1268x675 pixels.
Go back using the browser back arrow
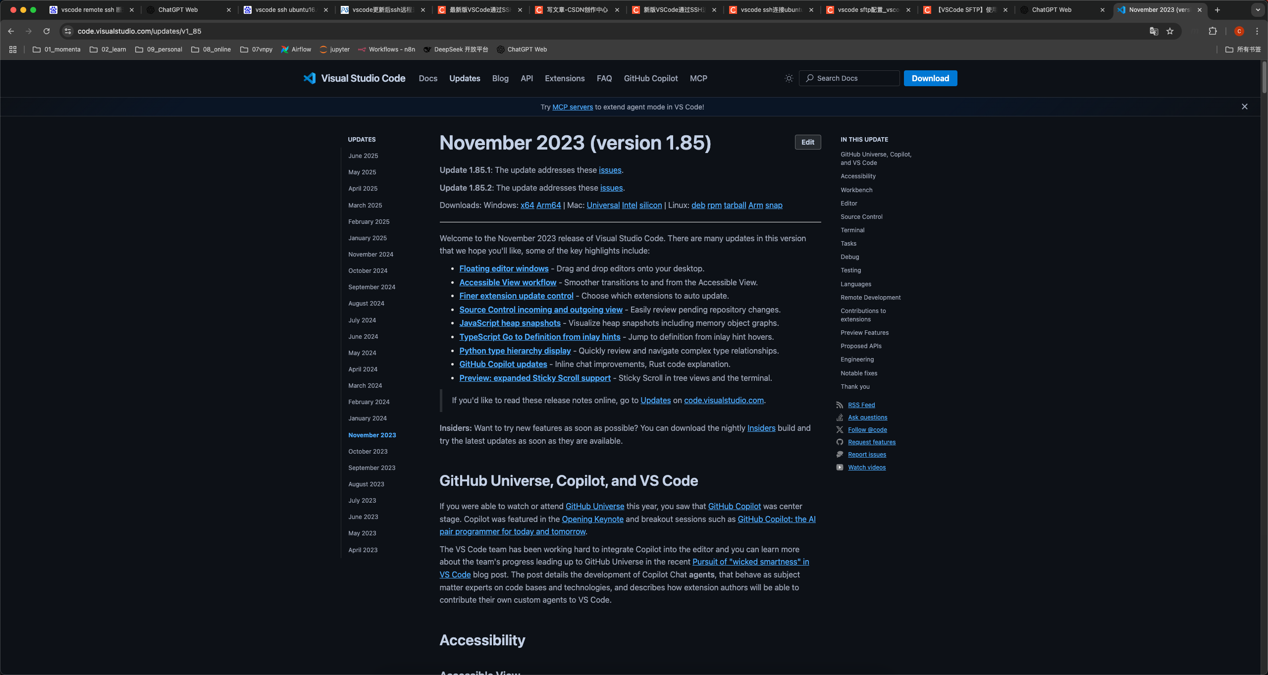point(11,31)
